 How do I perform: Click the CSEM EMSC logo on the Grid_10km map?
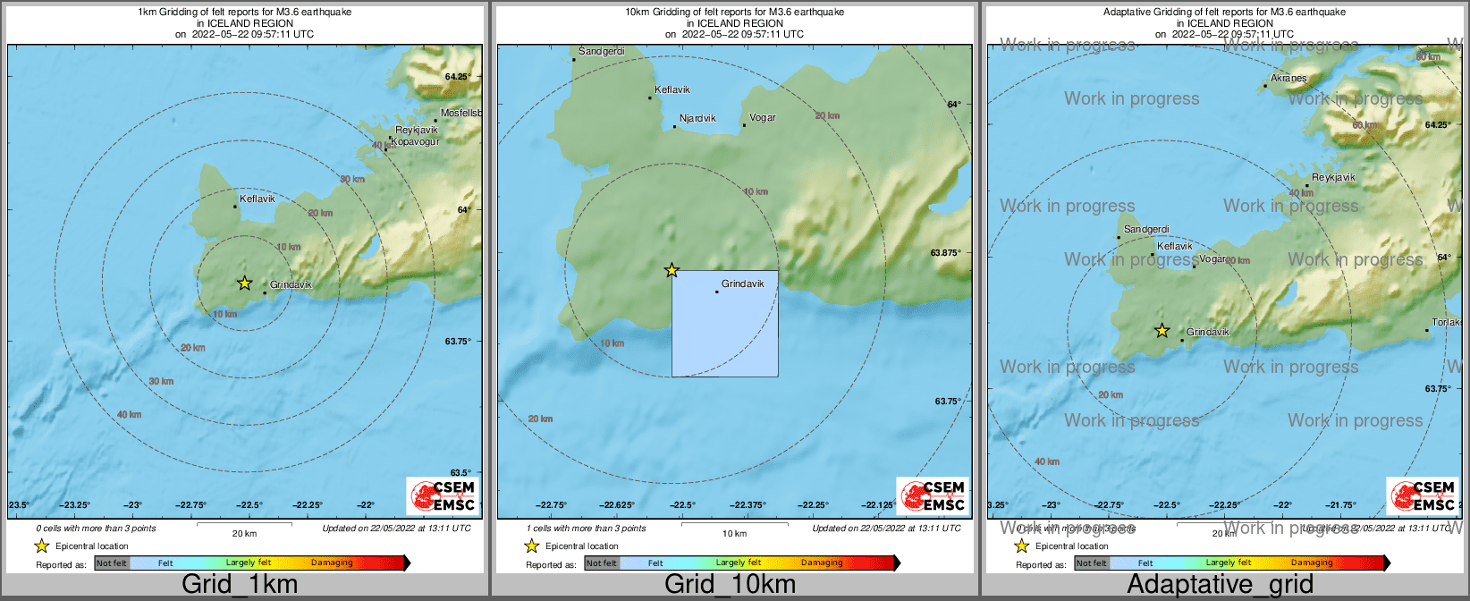(x=933, y=495)
